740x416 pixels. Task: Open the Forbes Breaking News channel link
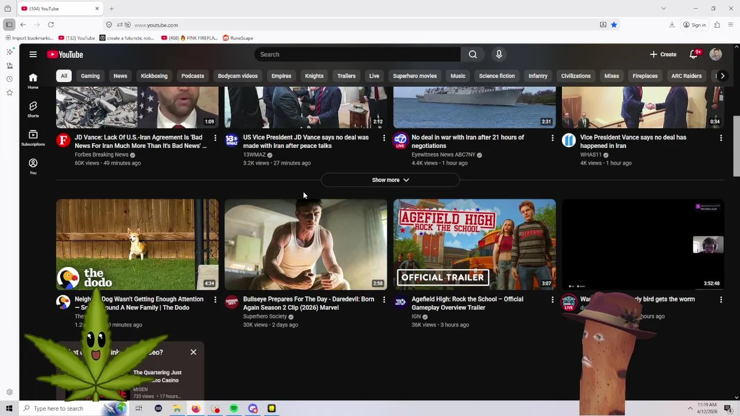tap(102, 155)
